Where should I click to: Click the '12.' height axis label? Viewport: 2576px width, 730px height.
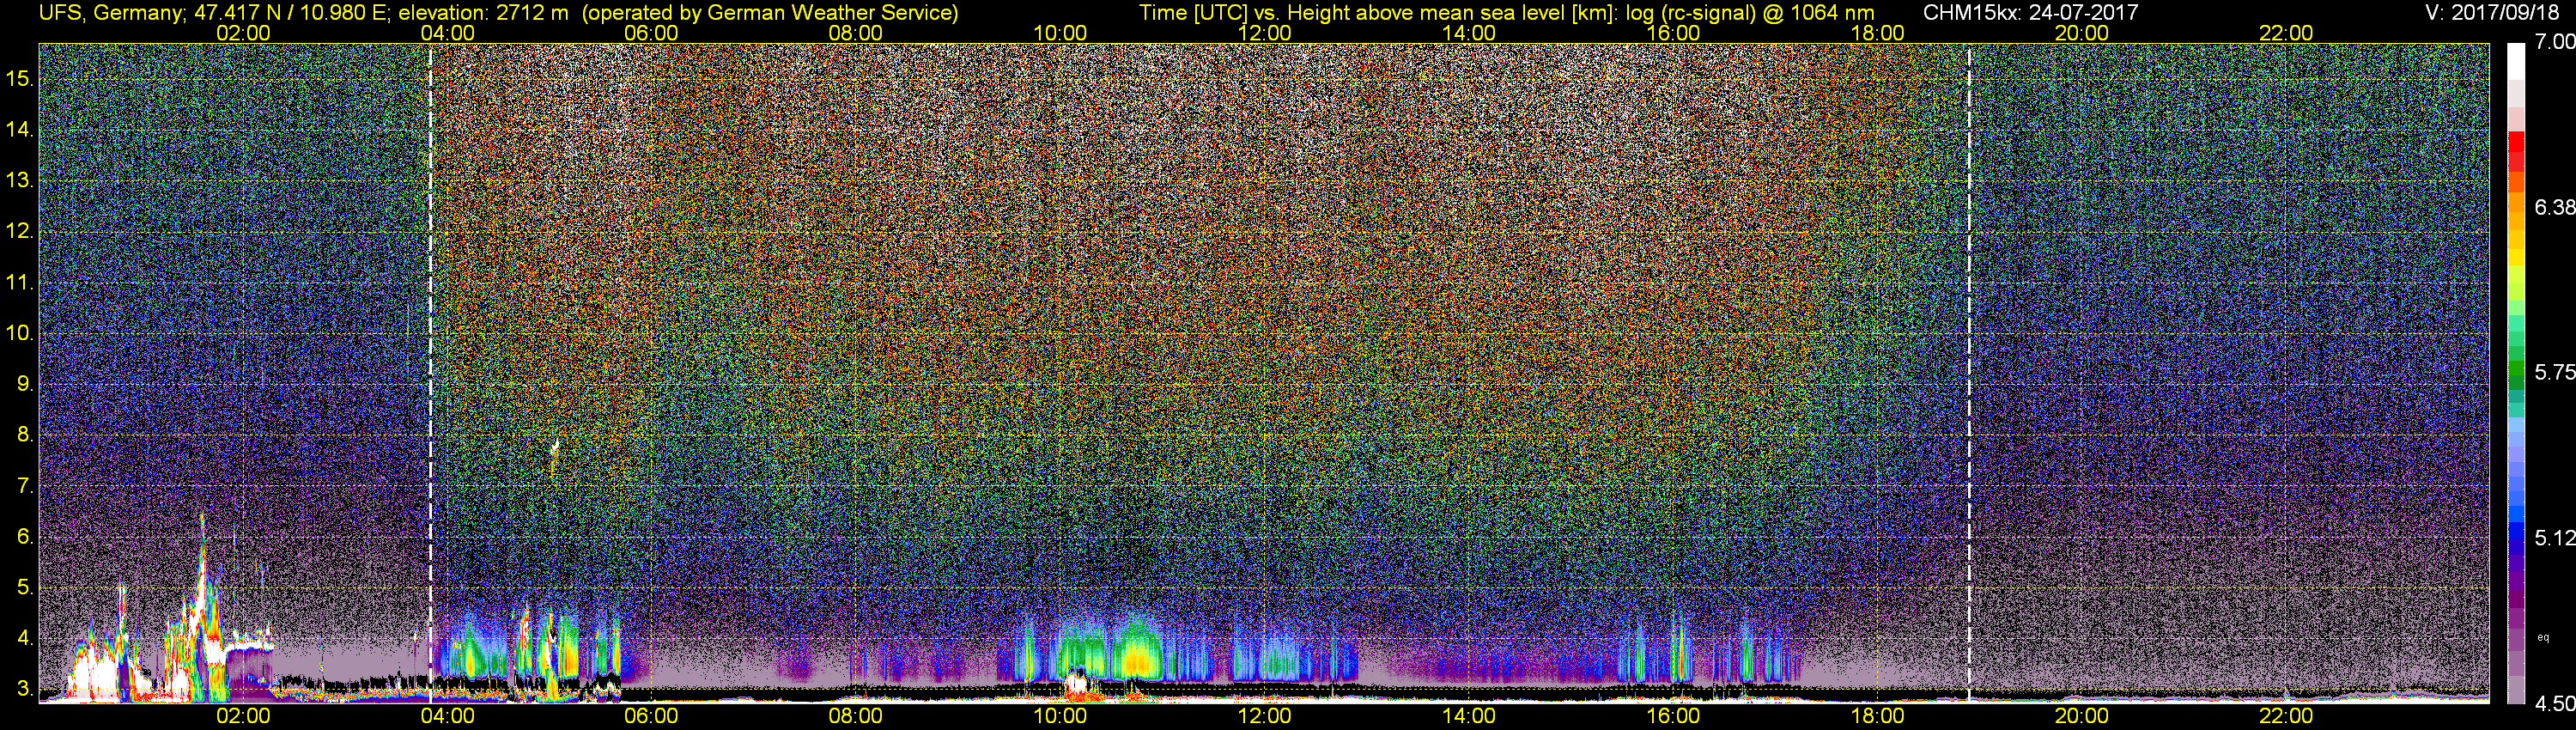pyautogui.click(x=20, y=231)
